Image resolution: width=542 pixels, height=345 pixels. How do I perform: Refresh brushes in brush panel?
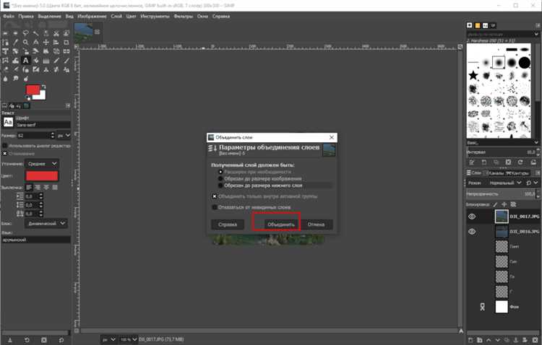point(520,162)
